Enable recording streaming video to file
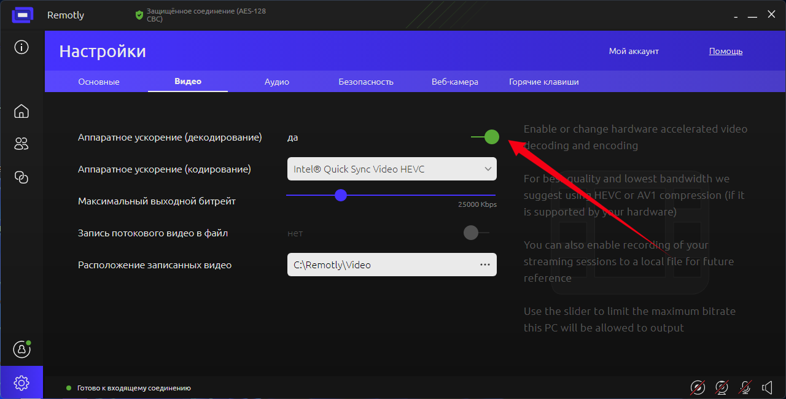 476,233
